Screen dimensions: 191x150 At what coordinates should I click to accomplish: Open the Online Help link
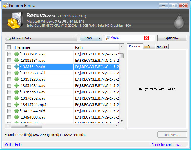coord(13,145)
